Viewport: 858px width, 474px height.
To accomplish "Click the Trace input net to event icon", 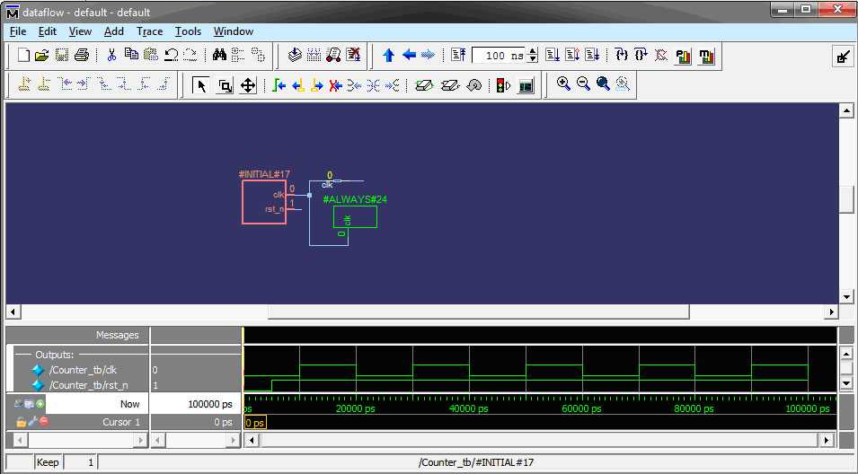I will click(279, 85).
